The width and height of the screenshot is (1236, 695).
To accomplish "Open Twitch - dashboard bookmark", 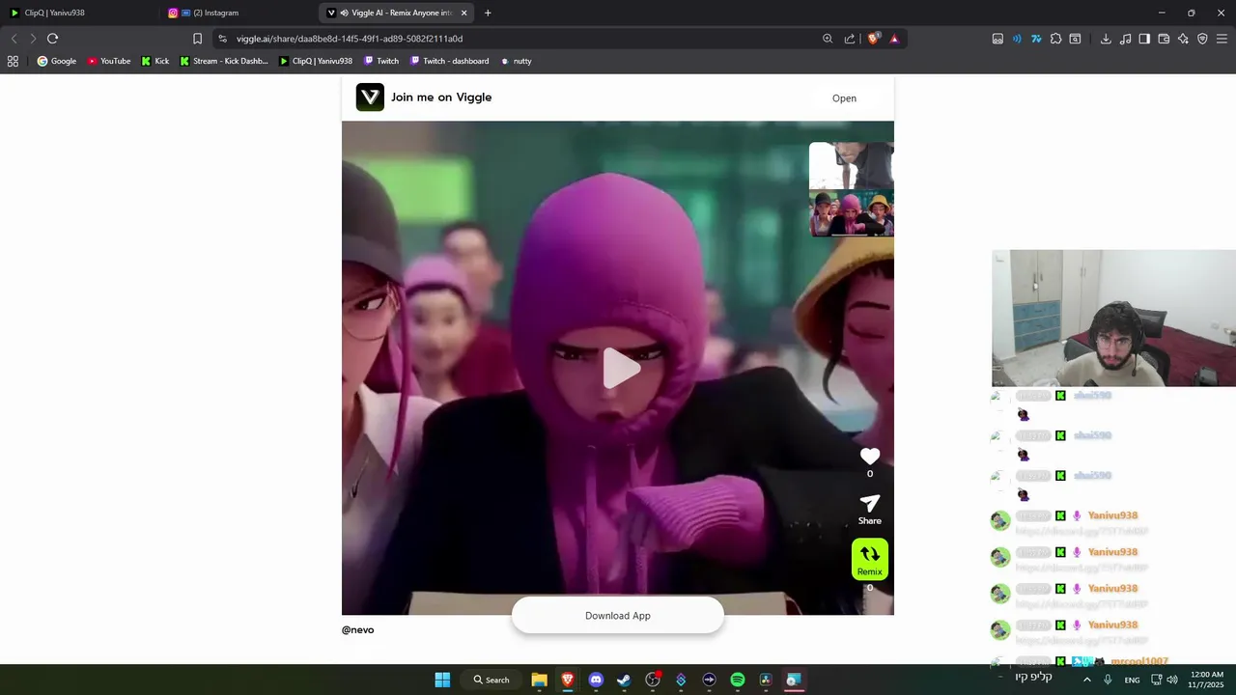I will click(450, 61).
